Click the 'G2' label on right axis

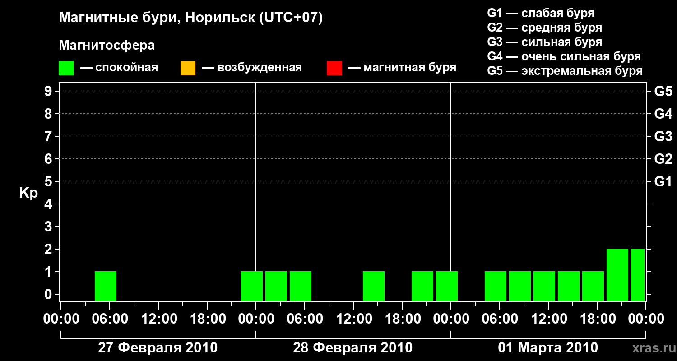[x=663, y=159]
